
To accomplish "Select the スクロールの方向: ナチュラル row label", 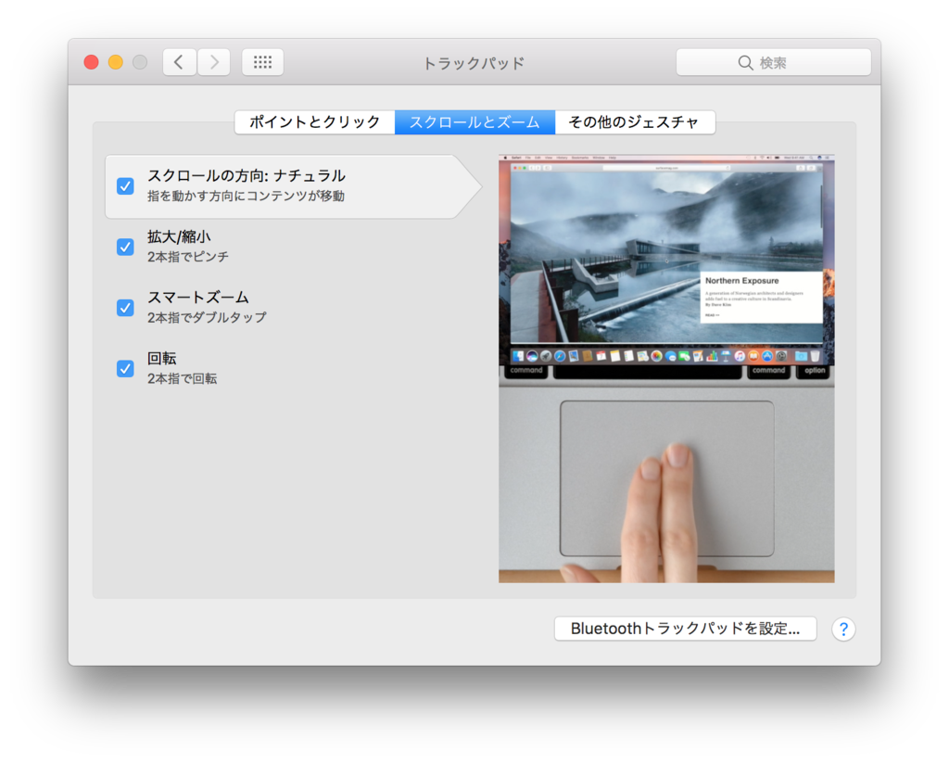I will 247,175.
